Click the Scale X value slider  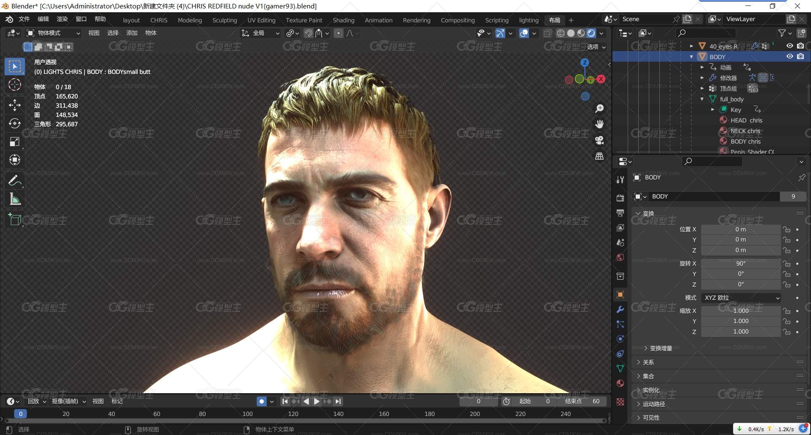coord(741,311)
